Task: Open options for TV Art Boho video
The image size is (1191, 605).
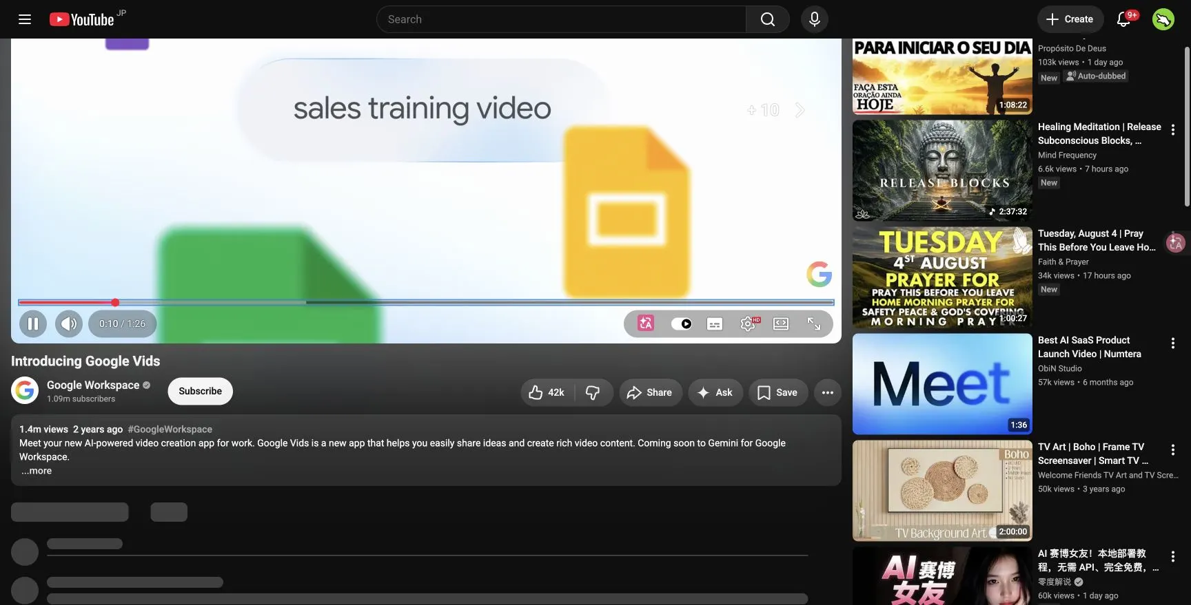Action: (1173, 449)
